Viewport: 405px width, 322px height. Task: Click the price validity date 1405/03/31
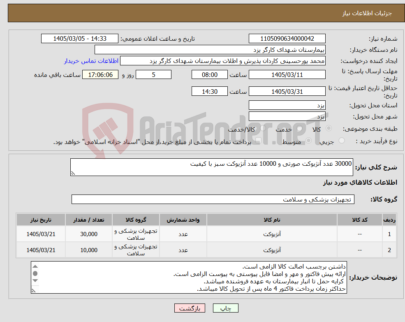pyautogui.click(x=287, y=91)
